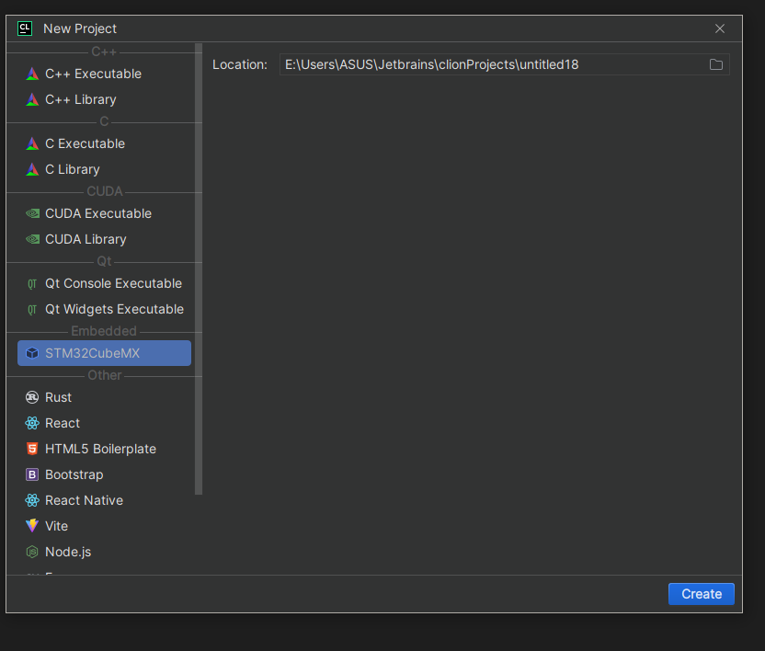Close the New Project dialog

(x=720, y=29)
